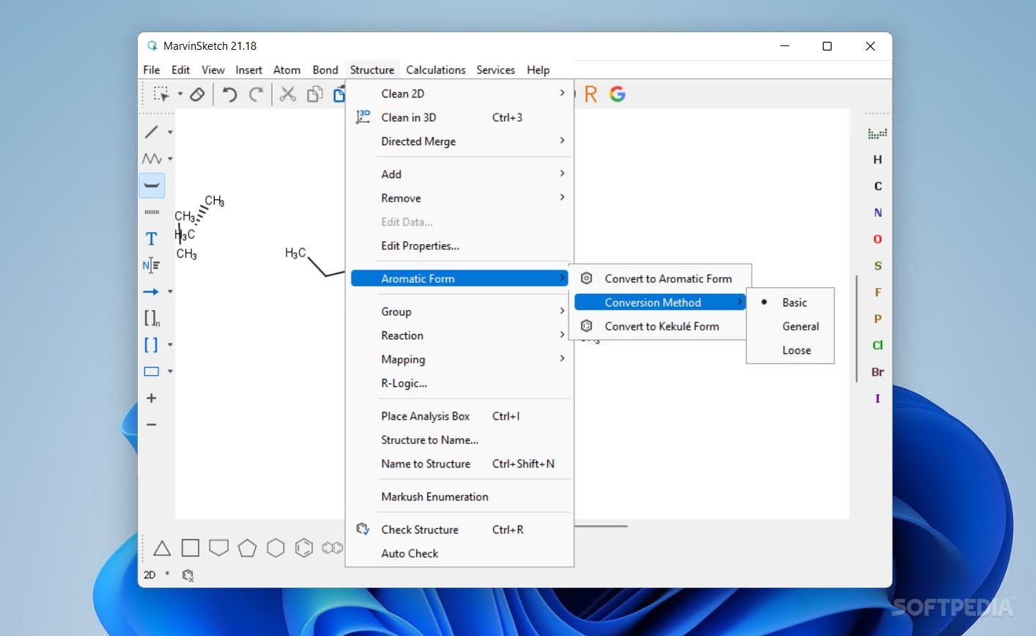Choose Loose conversion method

(x=790, y=350)
